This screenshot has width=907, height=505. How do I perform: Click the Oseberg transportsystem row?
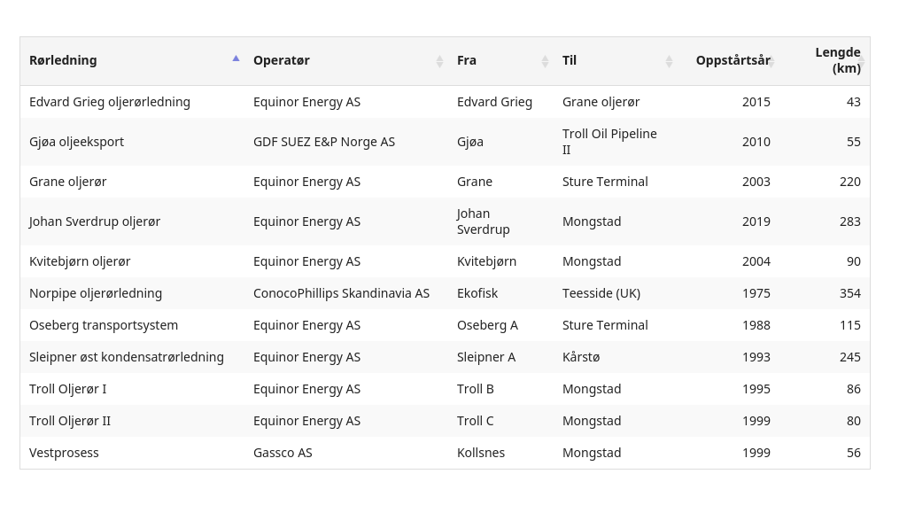[445, 325]
